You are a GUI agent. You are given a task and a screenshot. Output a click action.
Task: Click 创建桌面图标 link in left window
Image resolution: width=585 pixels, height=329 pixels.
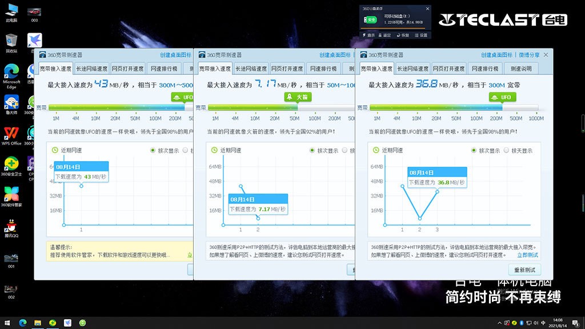point(176,55)
